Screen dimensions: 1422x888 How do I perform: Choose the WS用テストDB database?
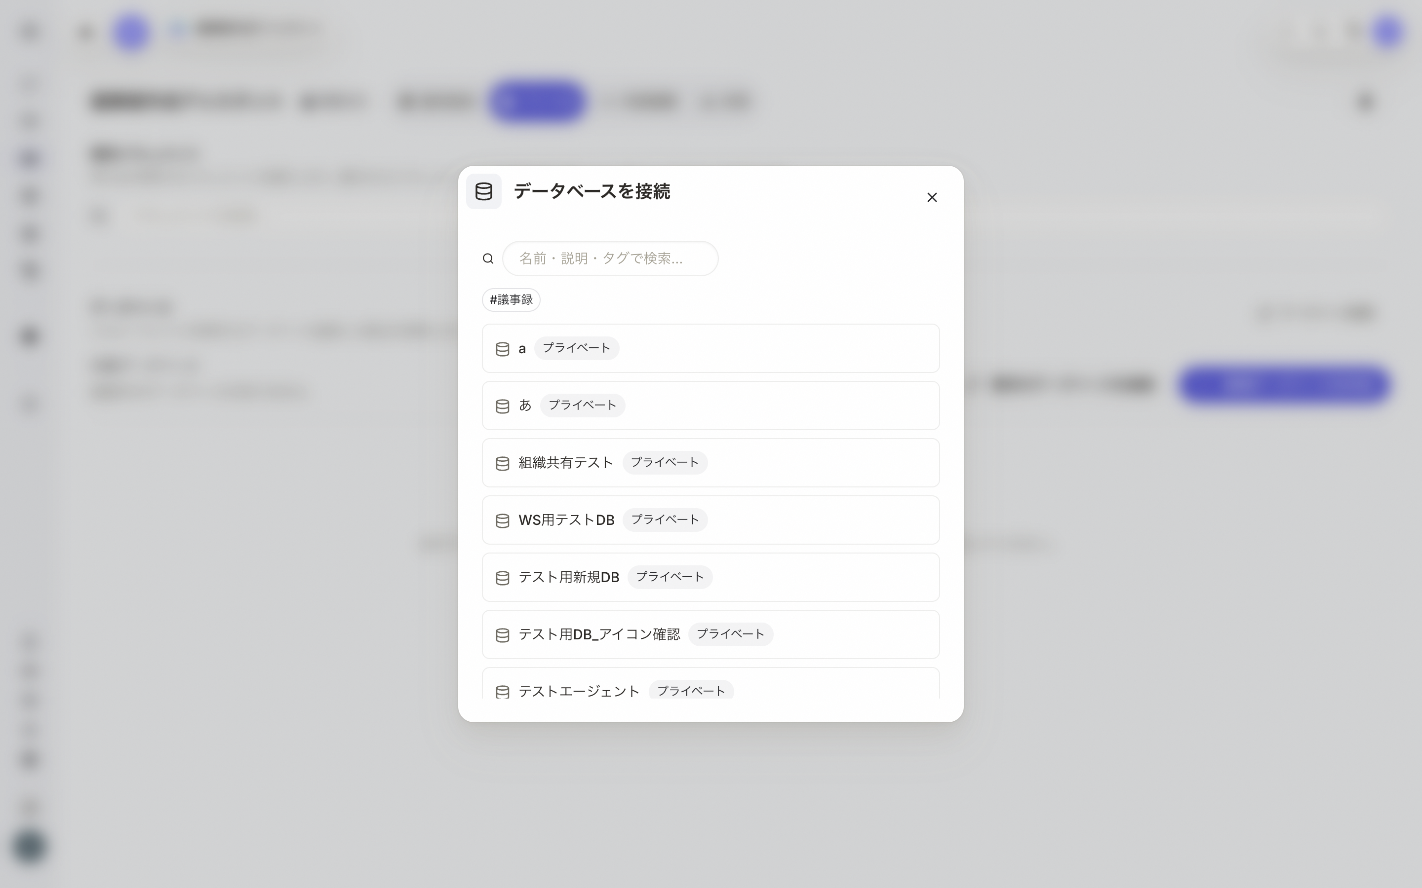(711, 520)
